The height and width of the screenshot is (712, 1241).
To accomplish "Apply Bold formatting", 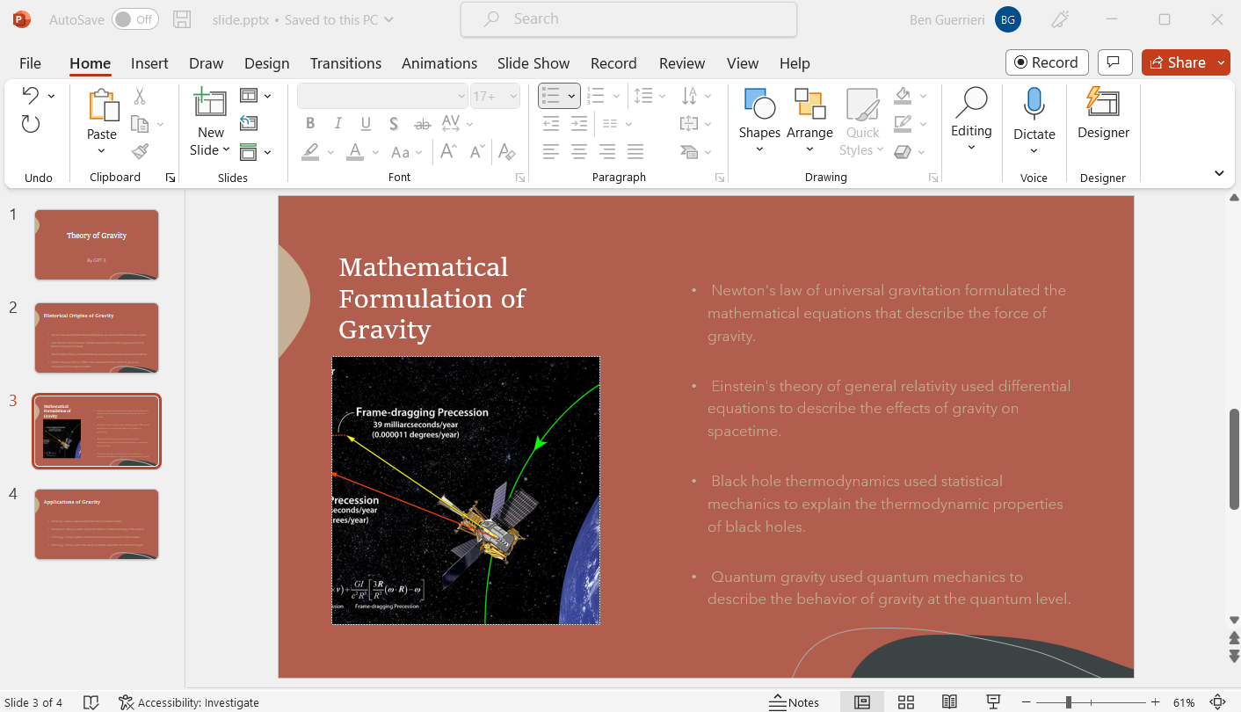I will click(x=310, y=124).
